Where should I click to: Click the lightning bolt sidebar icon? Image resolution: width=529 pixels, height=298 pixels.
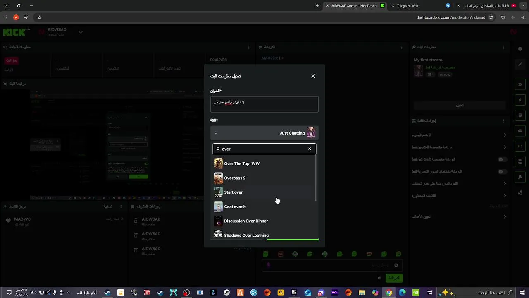click(520, 100)
